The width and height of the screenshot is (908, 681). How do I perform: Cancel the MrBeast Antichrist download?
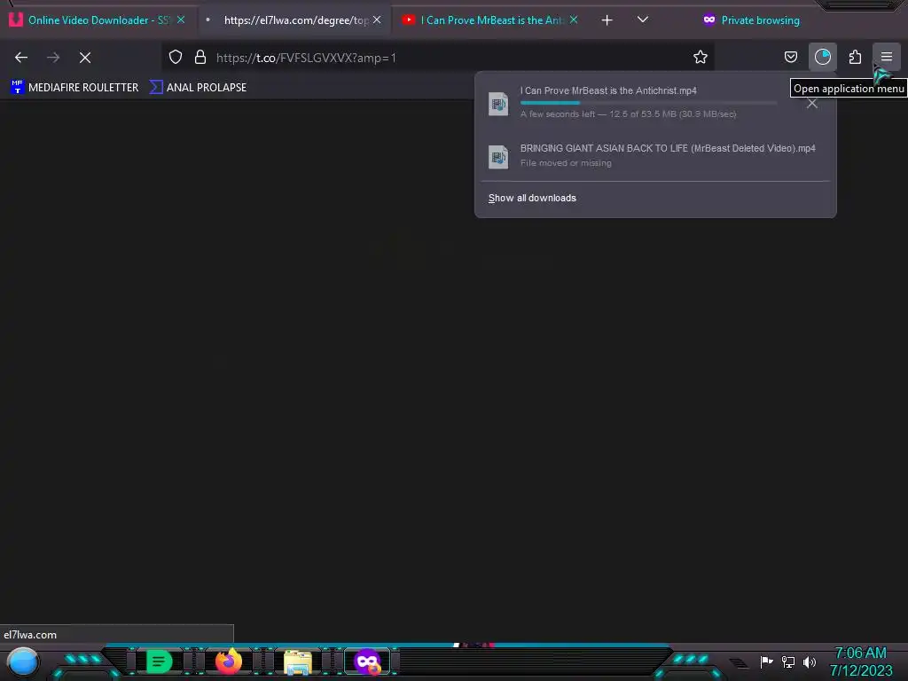click(812, 104)
